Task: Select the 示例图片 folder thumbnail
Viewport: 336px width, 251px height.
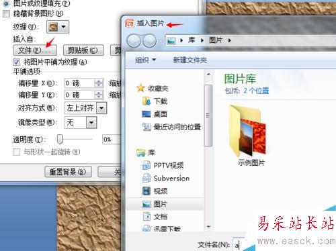Action: tap(249, 135)
